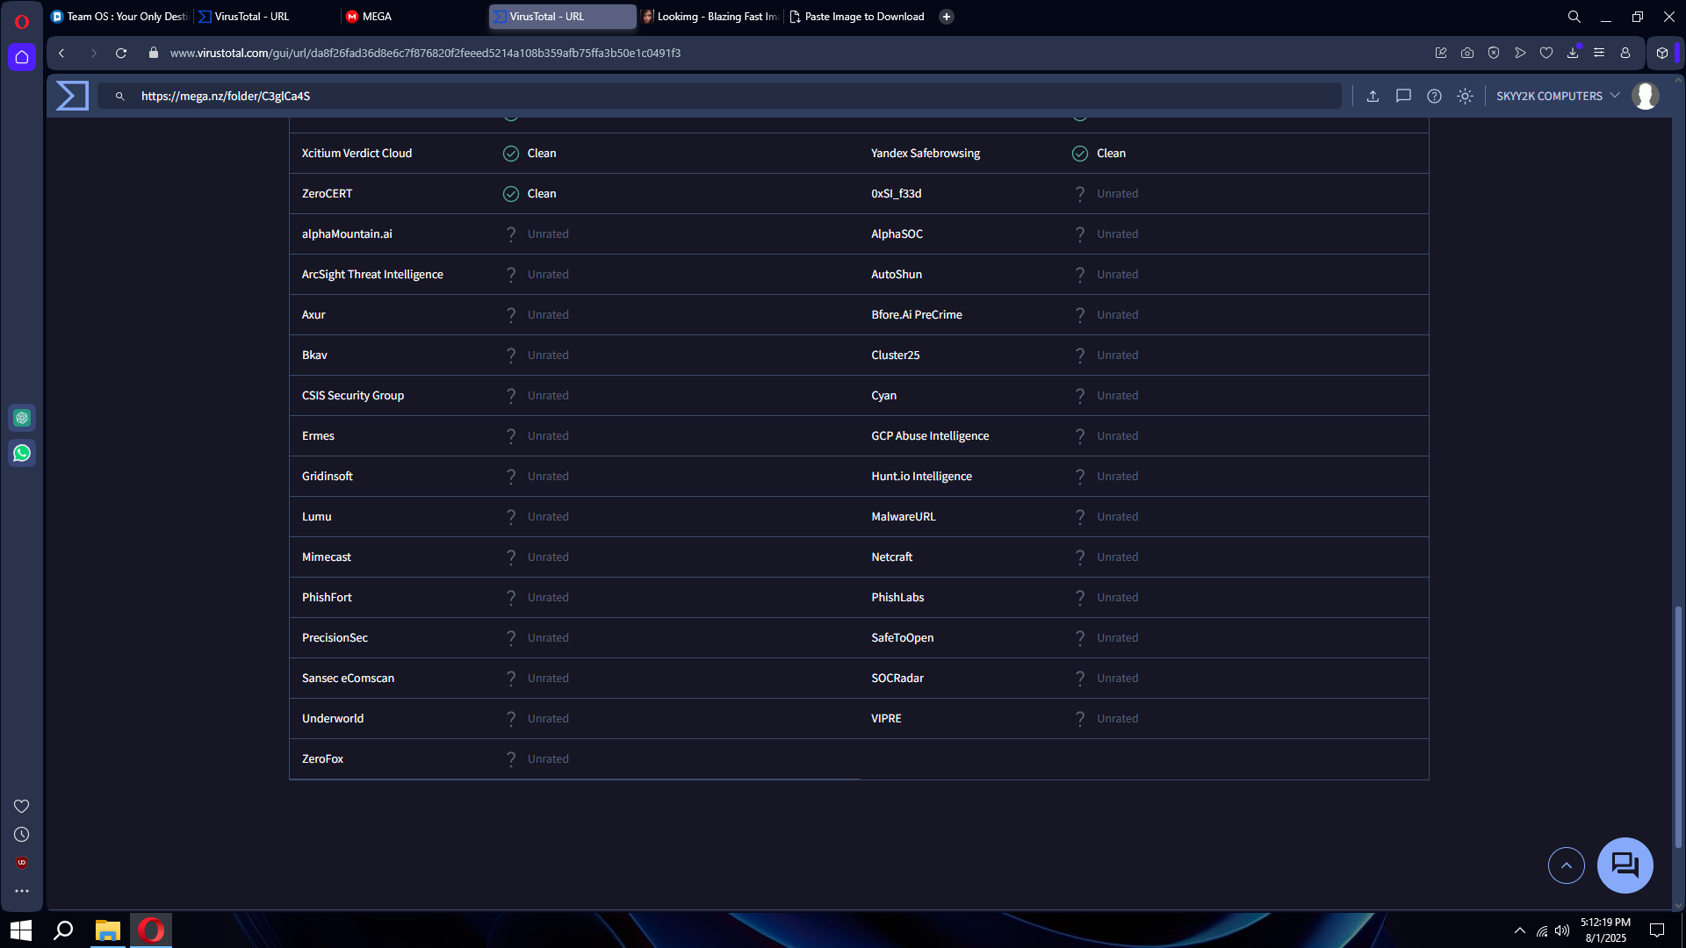Click the VirusTotal search magnifier icon

[120, 96]
